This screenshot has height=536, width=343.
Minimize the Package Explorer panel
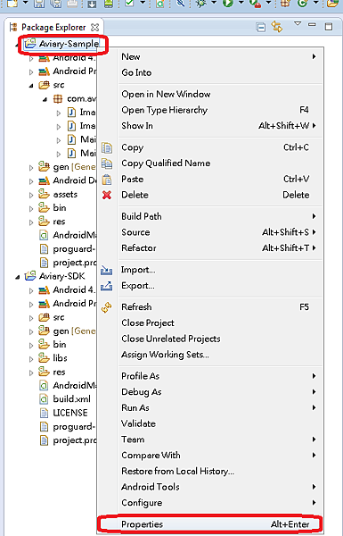tap(312, 25)
